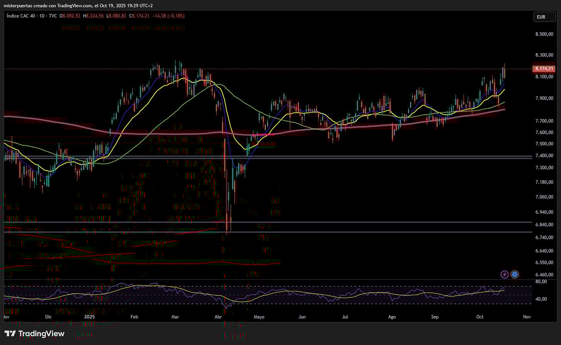
Task: Click the 80,00 RSI scale label
Action: [x=541, y=281]
